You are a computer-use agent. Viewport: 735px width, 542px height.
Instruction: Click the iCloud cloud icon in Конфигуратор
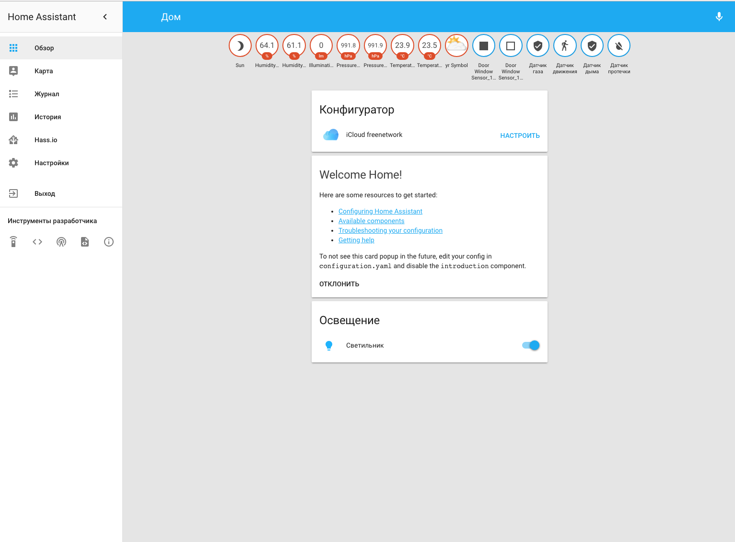331,135
